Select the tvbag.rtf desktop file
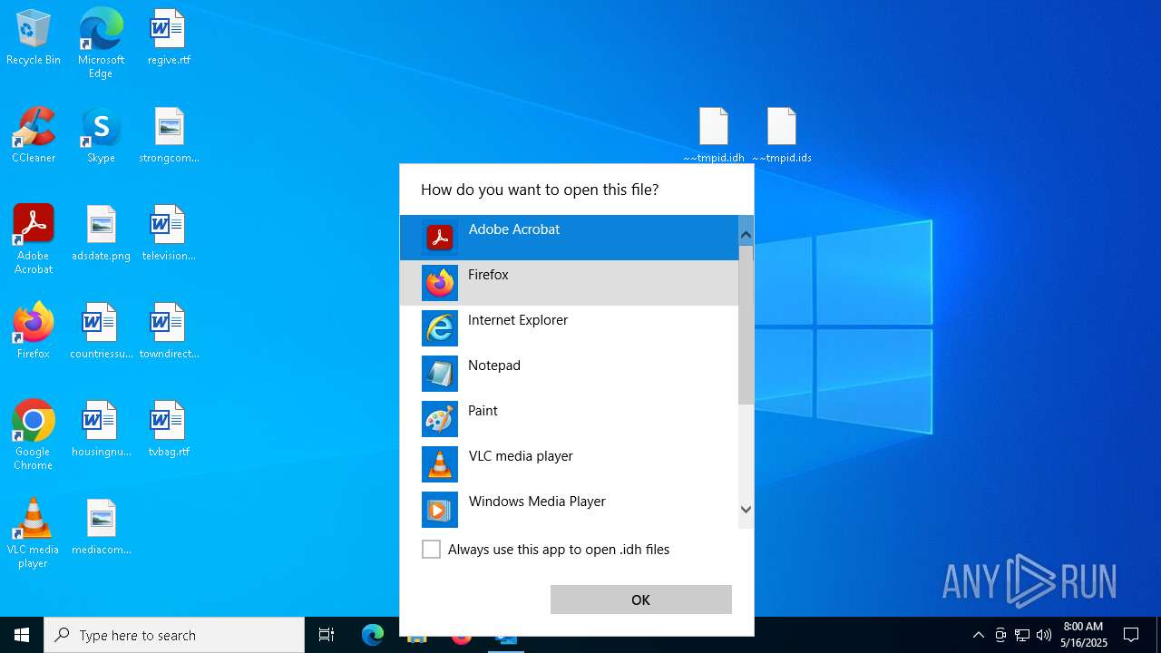 [169, 430]
